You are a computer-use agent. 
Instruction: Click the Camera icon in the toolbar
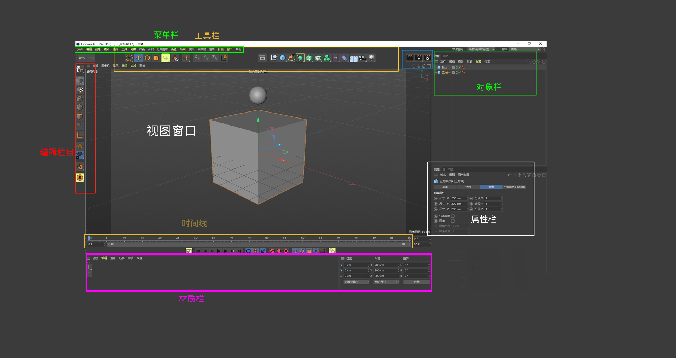(x=362, y=58)
